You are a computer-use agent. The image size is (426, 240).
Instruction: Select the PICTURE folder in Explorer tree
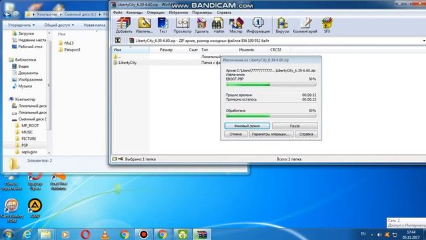[x=26, y=139]
